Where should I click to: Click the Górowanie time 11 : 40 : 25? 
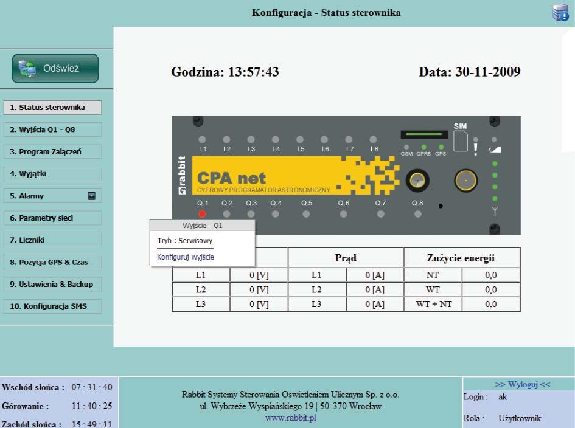(x=92, y=406)
